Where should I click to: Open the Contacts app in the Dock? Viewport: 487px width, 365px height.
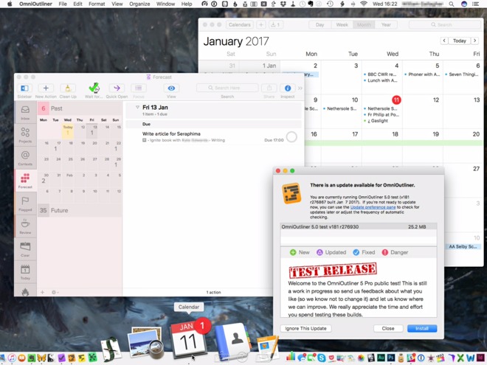click(x=232, y=341)
